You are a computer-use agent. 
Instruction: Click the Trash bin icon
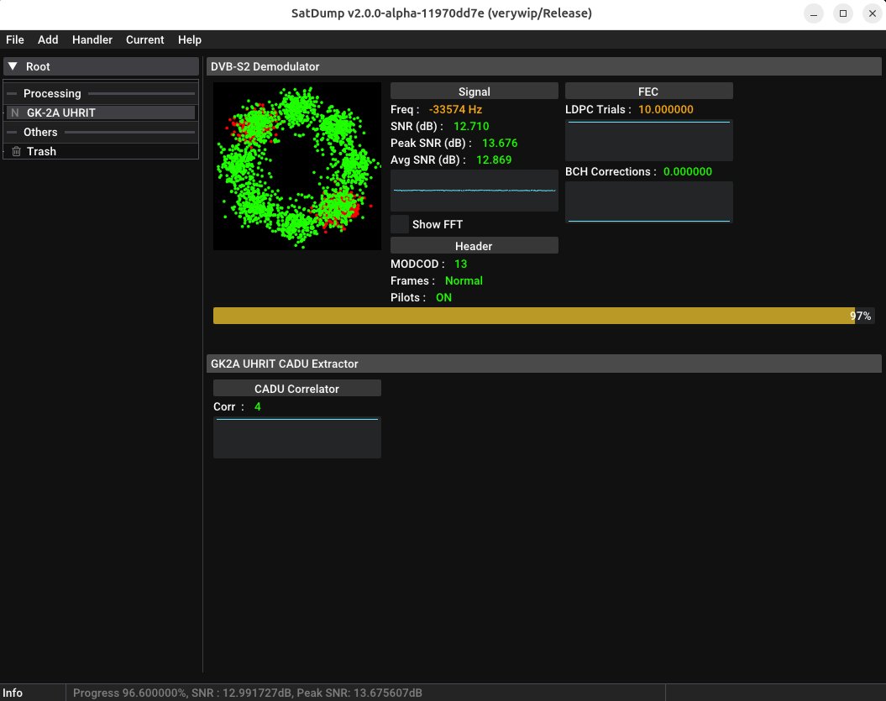17,151
